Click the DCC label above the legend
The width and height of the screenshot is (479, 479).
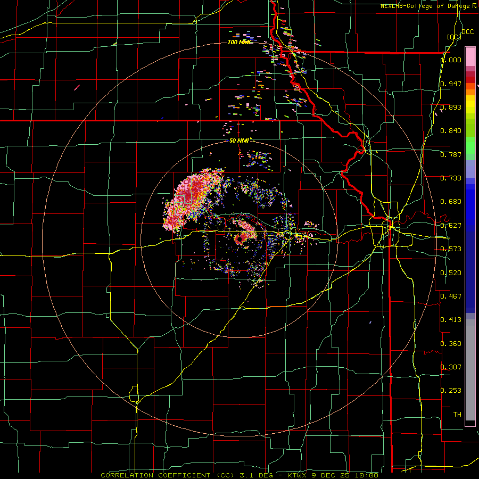[467, 32]
